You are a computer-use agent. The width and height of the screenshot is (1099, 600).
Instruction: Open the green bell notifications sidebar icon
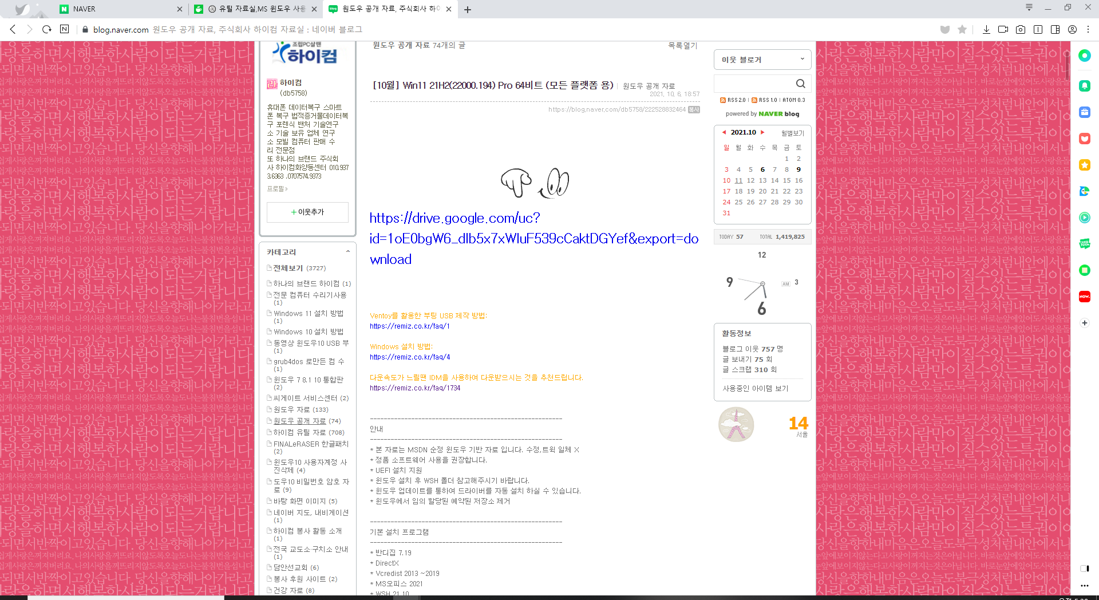(x=1084, y=86)
